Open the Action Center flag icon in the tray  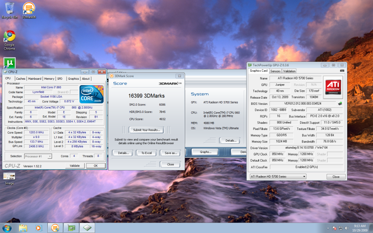click(x=334, y=228)
